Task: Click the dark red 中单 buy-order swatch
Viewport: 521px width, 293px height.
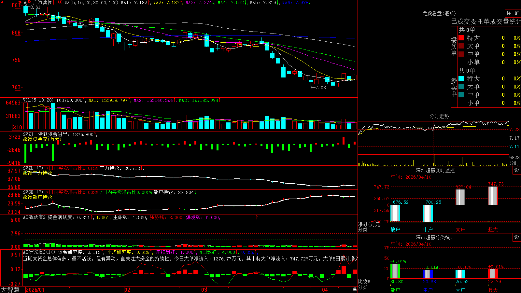Action: click(461, 54)
